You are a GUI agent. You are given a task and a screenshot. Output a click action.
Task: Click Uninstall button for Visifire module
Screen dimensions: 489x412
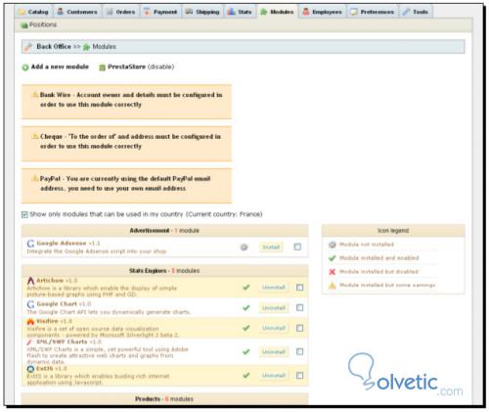click(x=274, y=328)
